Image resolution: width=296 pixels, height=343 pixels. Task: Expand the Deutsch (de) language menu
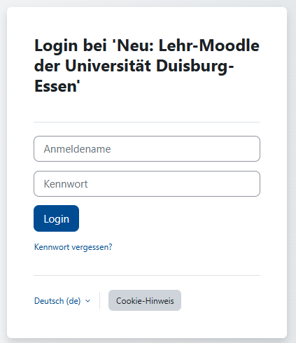pyautogui.click(x=62, y=301)
